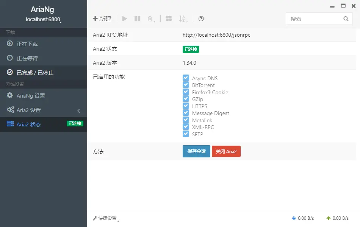Click 保存会话 save session button
360x227 pixels.
[x=196, y=151]
